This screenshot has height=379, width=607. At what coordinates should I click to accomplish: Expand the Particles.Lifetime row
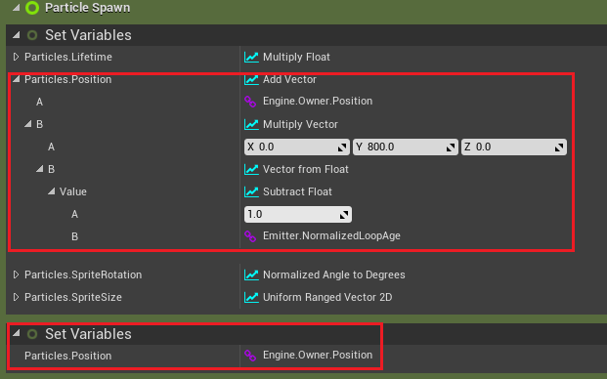(16, 57)
